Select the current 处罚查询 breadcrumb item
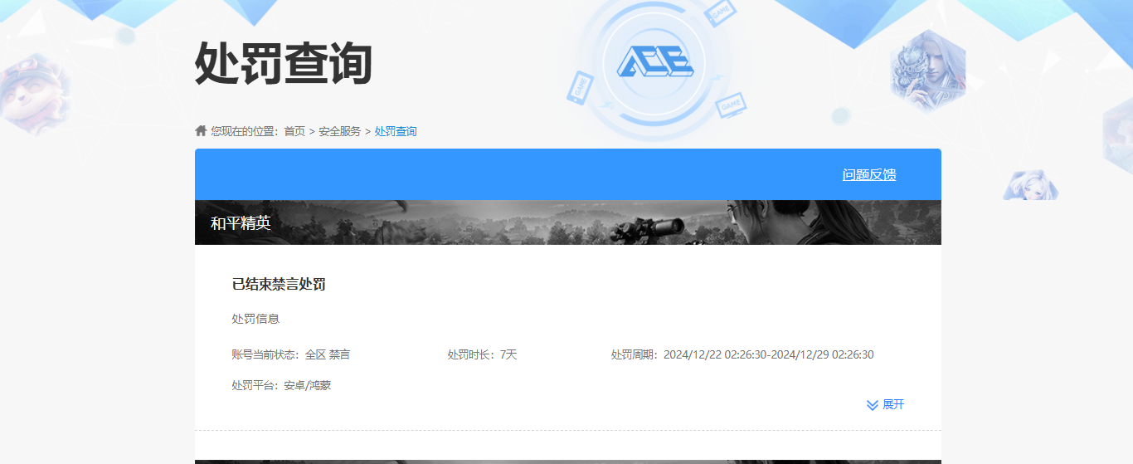The image size is (1133, 464). 396,131
